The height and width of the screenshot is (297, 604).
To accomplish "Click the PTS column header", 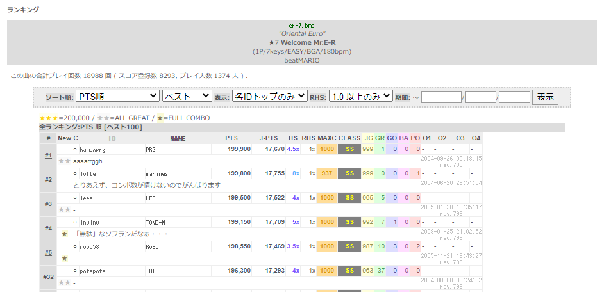I will (231, 138).
